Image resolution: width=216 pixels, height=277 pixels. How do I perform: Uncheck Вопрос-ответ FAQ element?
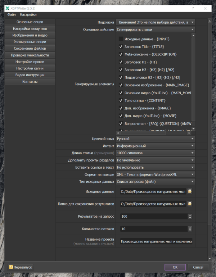[121, 123]
